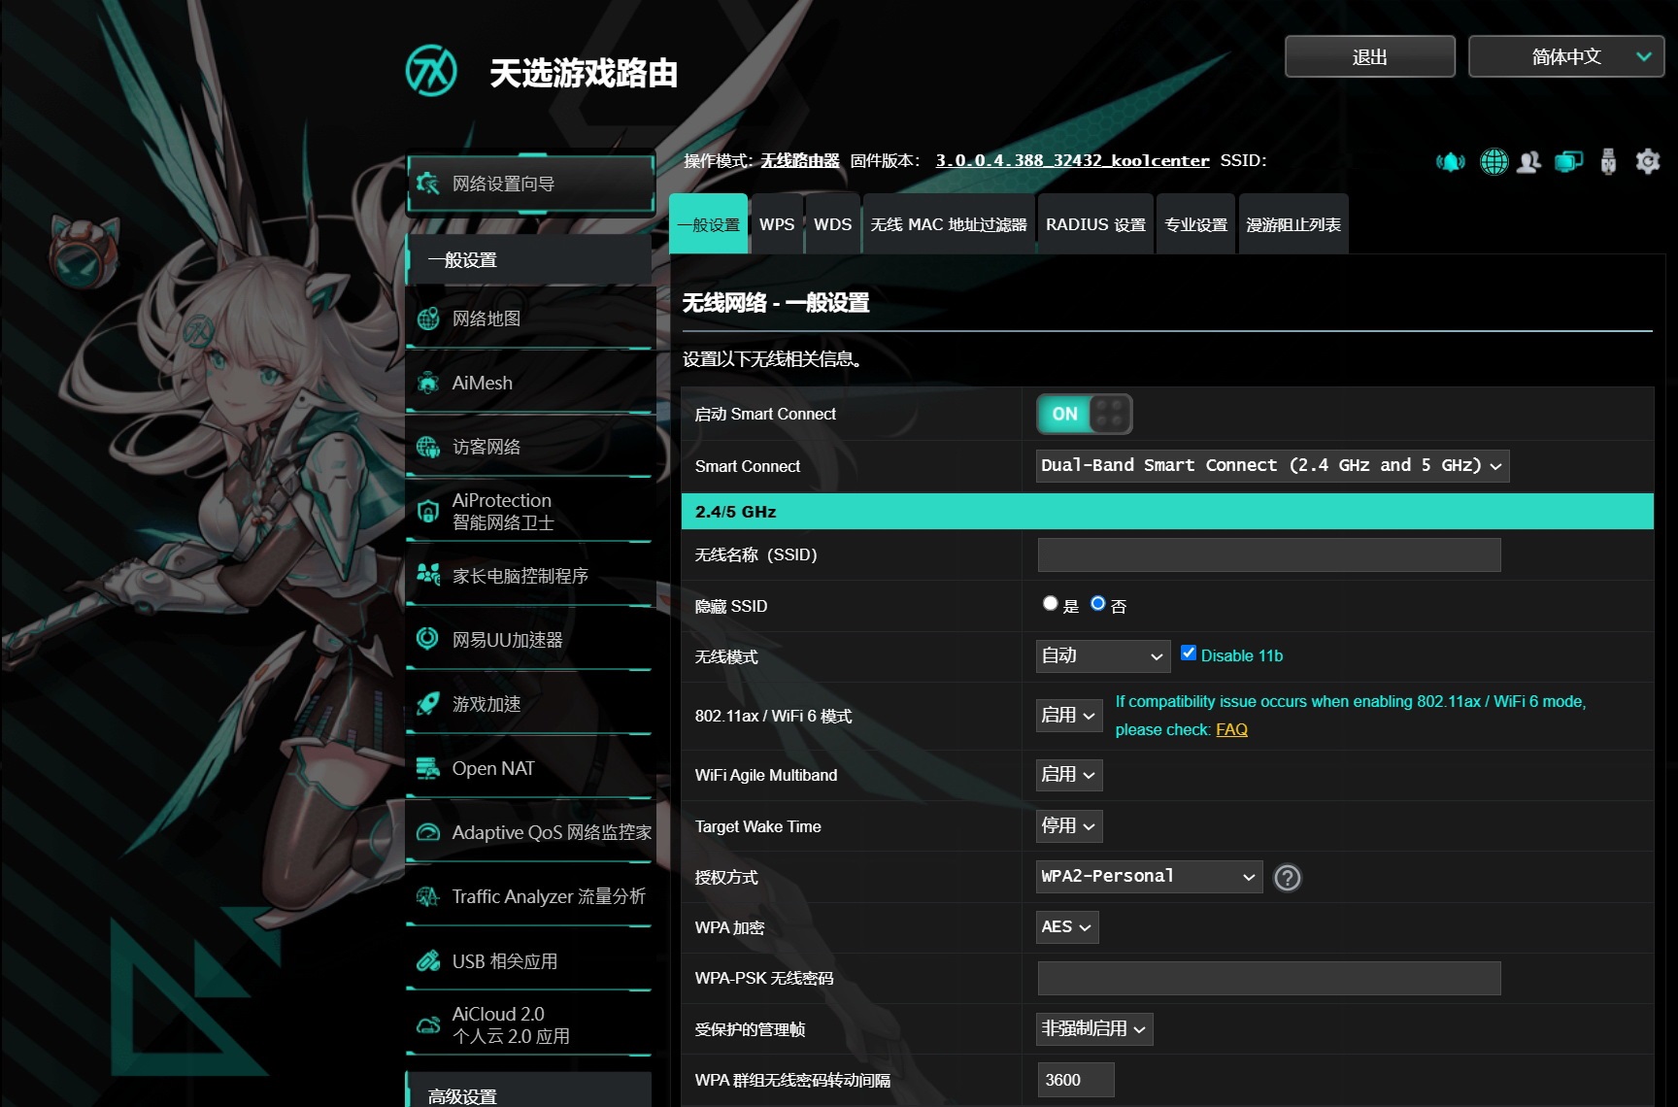Click the WPA 群组无线密码转动间隔 3600 field
Screen dimensions: 1678x1107
(1076, 1080)
